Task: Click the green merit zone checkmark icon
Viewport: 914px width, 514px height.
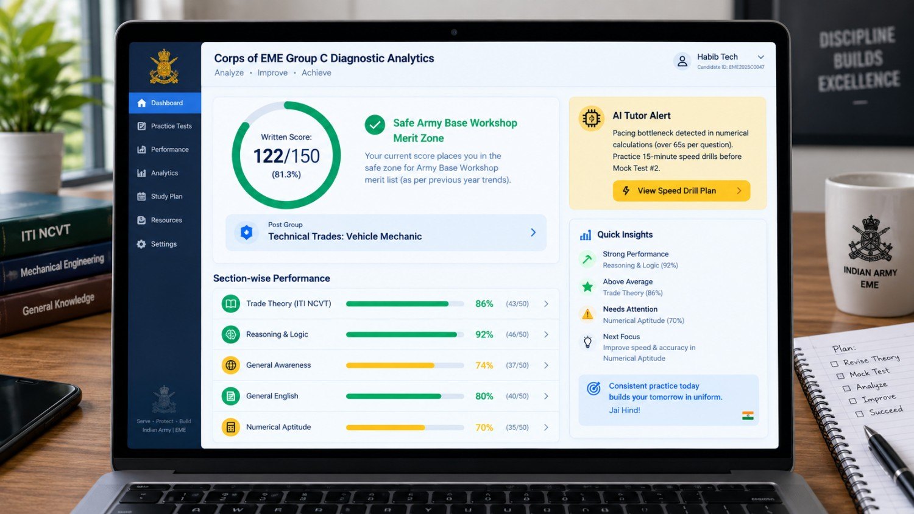Action: pos(375,125)
